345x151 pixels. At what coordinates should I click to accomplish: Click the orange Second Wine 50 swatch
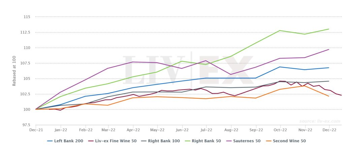268,141
